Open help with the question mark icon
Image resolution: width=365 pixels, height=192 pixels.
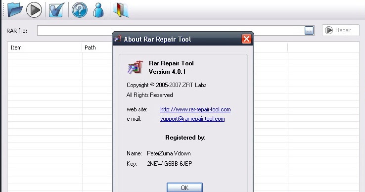(79, 10)
